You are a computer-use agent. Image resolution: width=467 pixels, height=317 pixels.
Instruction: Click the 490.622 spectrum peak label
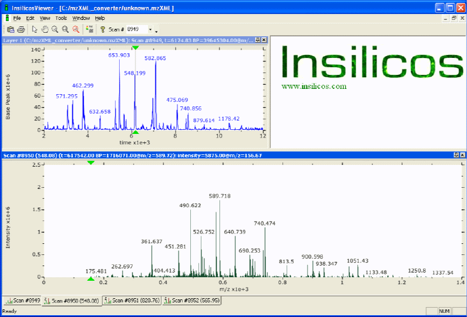coord(190,205)
